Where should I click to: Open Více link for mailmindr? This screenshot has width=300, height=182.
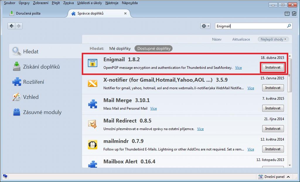coord(251,149)
